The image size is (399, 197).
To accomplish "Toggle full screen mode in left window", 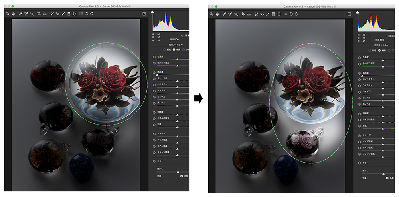I will (145, 14).
